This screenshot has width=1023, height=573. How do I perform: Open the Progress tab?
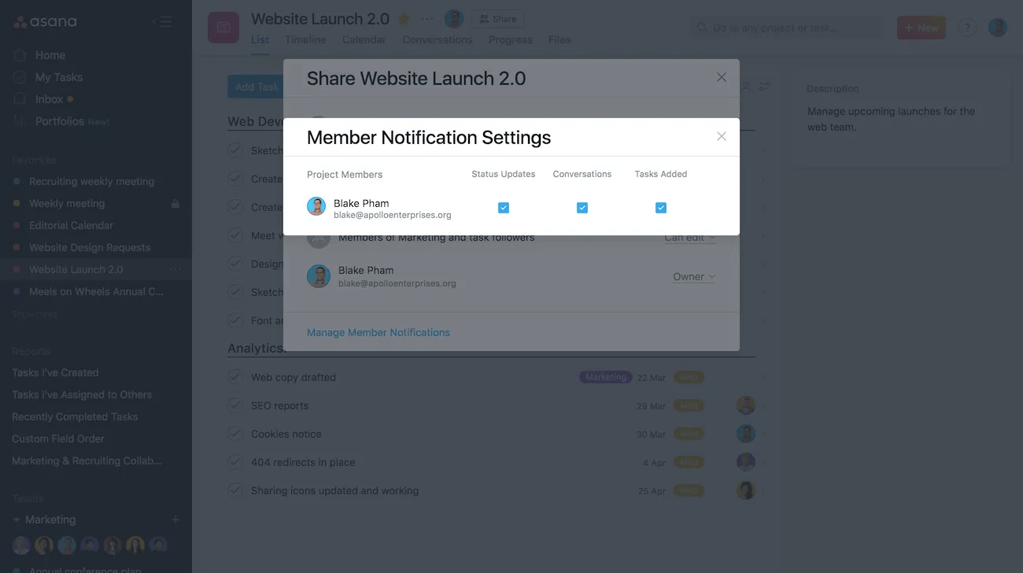pyautogui.click(x=510, y=39)
